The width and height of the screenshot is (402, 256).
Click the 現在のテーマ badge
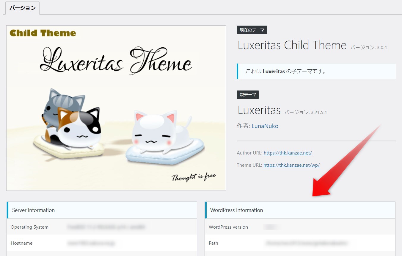tap(252, 30)
